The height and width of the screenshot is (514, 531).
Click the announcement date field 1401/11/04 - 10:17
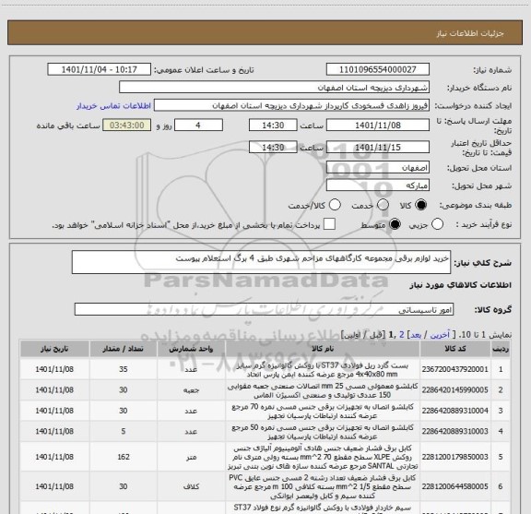99,69
